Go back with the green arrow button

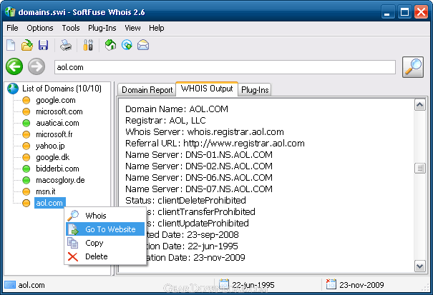[x=14, y=66]
